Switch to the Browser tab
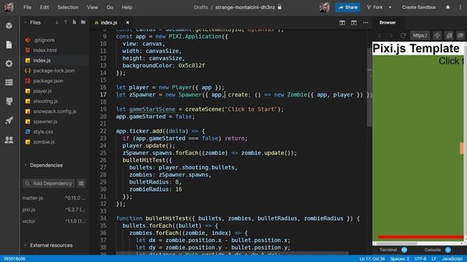This screenshot has width=467, height=262. coord(387,23)
